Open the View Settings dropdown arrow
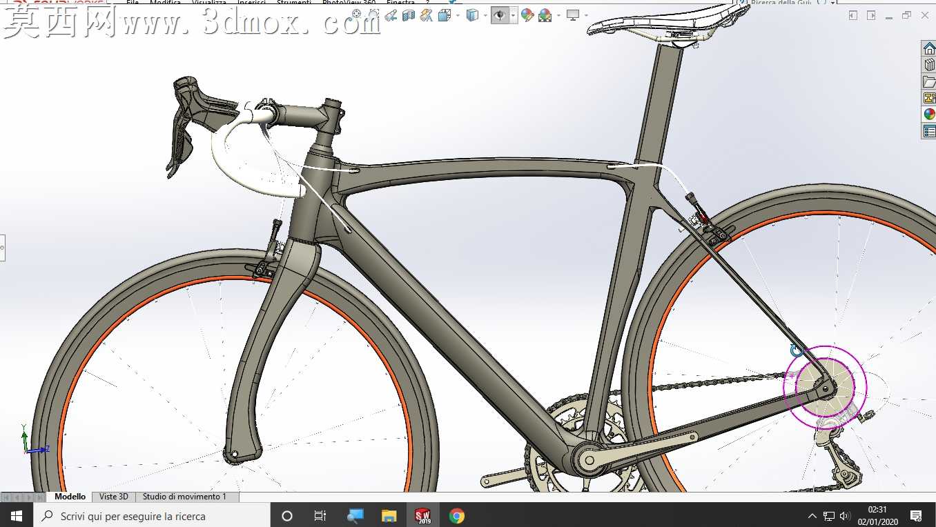The width and height of the screenshot is (936, 527). (586, 15)
